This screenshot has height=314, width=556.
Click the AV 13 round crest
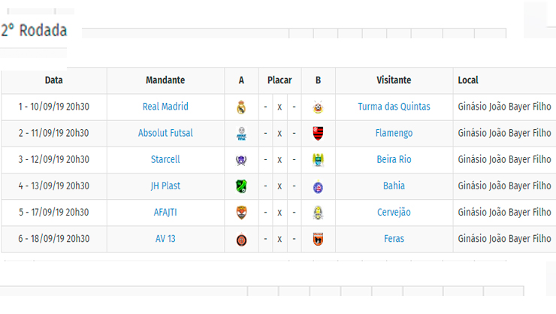coord(241,240)
